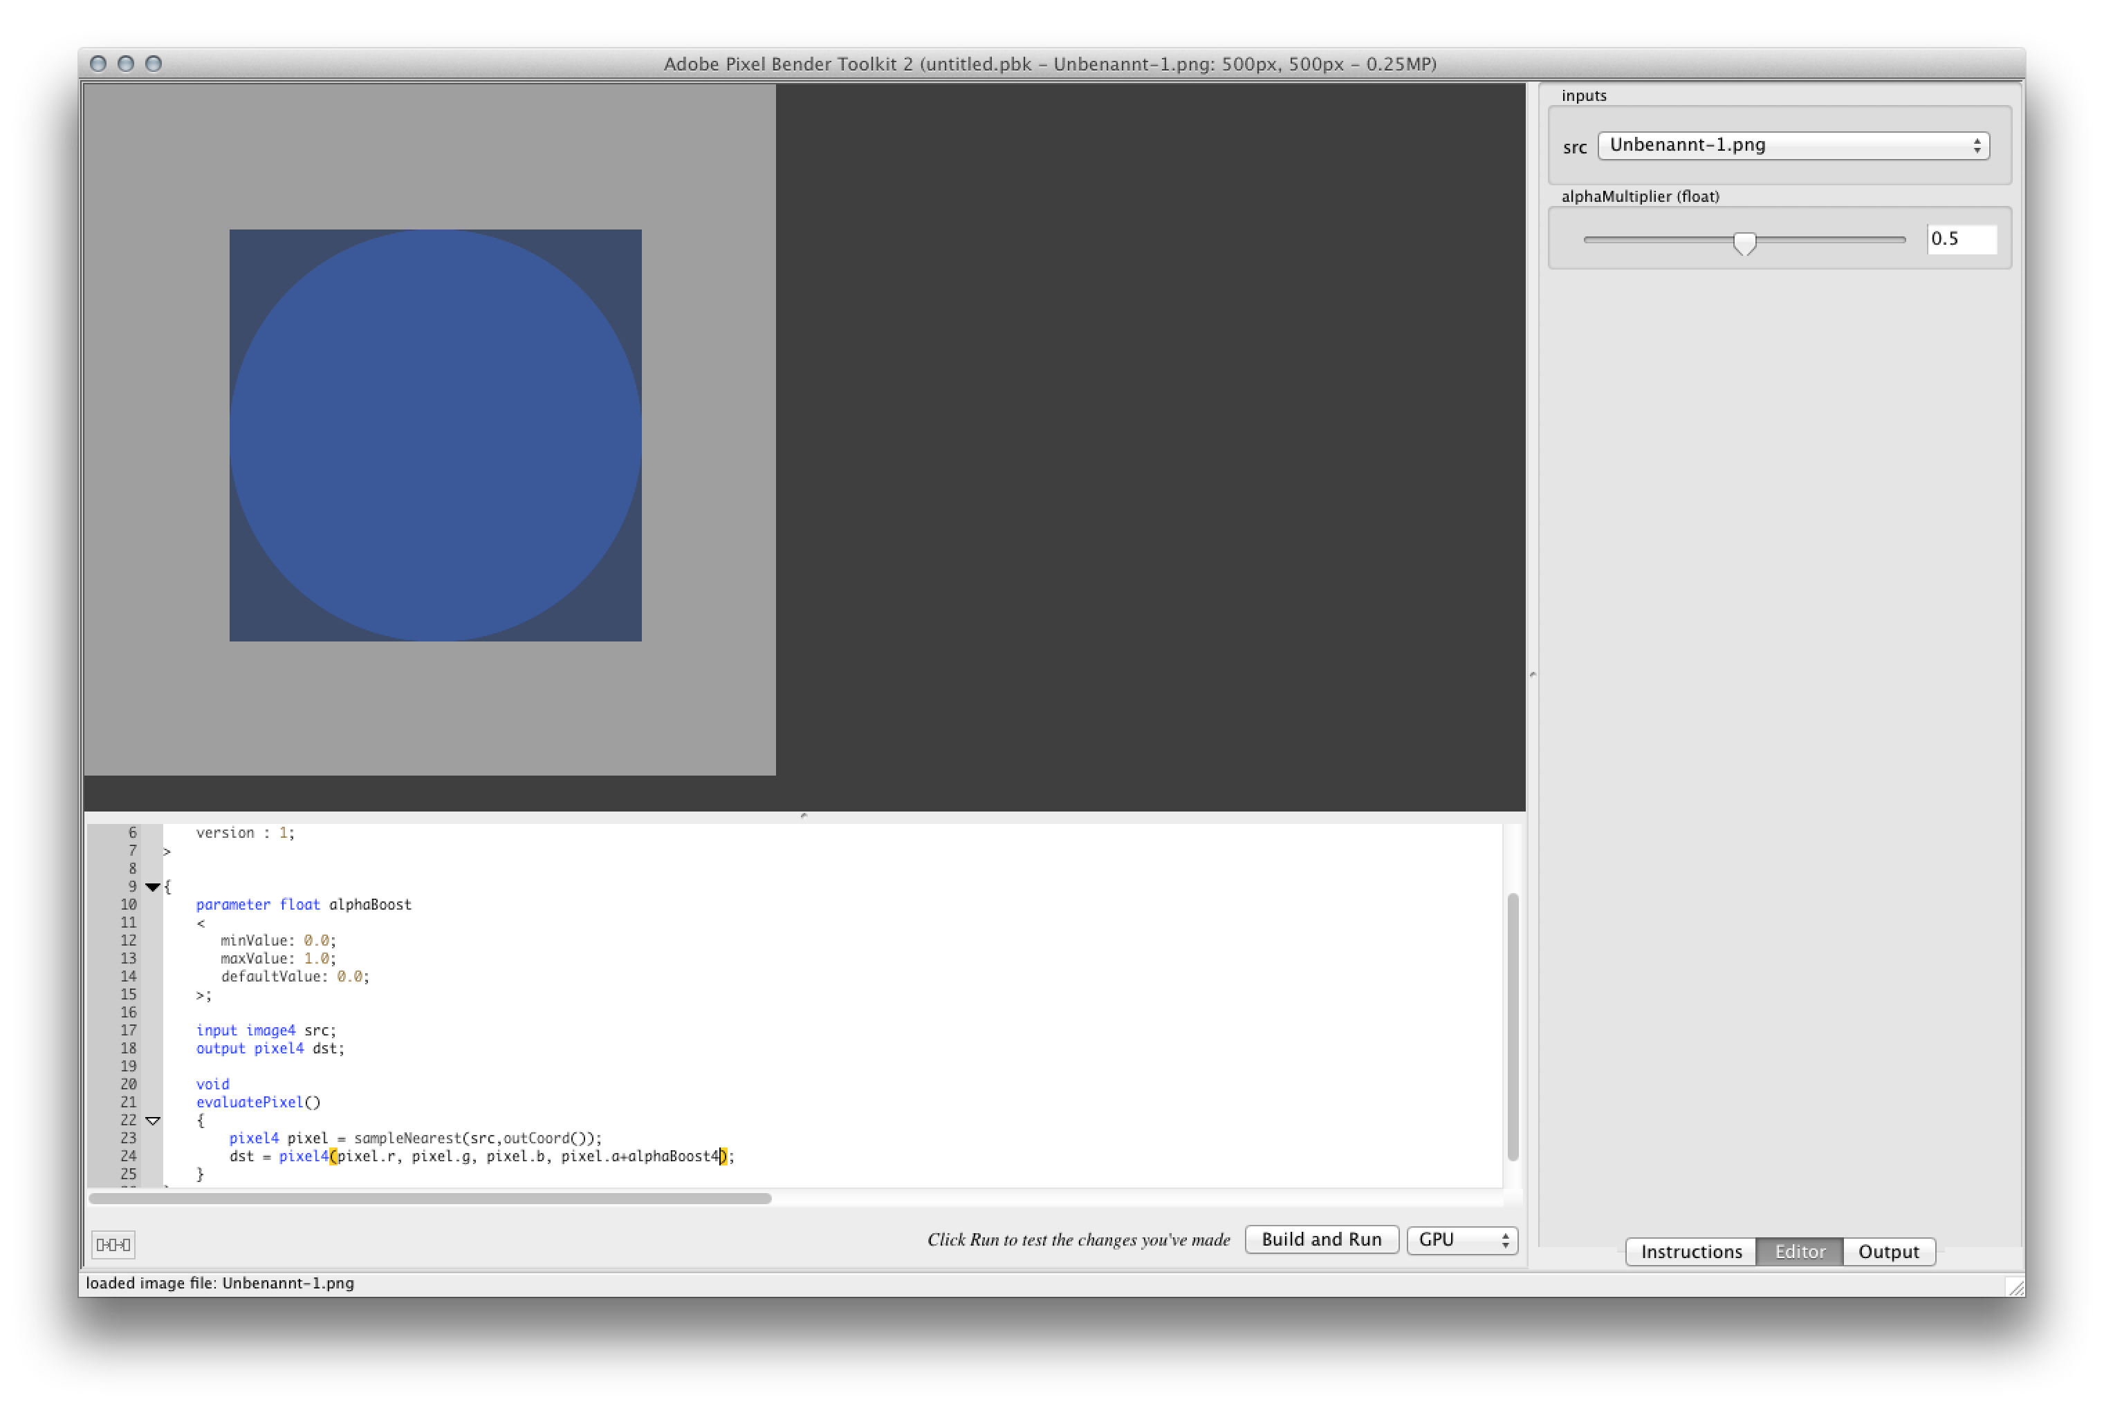This screenshot has height=1406, width=2104.
Task: Zoom the Pixel Bender window
Action: click(154, 64)
